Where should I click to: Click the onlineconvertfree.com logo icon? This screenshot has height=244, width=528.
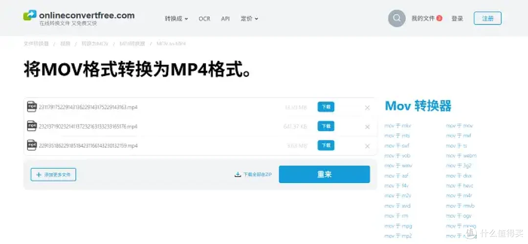[30, 15]
